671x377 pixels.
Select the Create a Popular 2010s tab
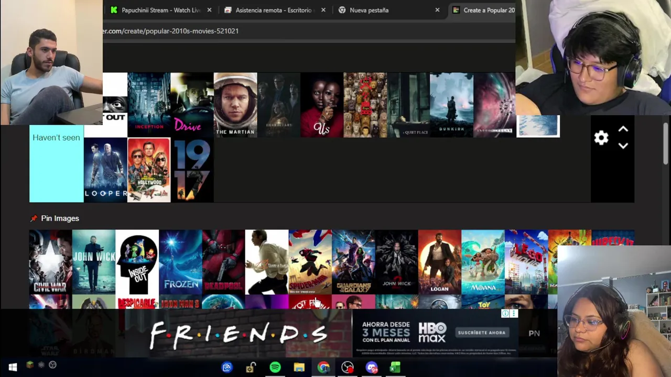(483, 10)
